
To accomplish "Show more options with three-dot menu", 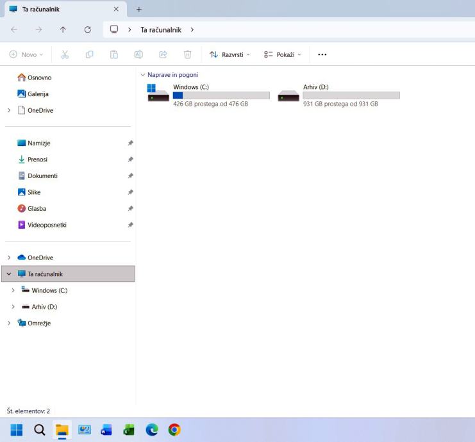I will click(x=322, y=54).
